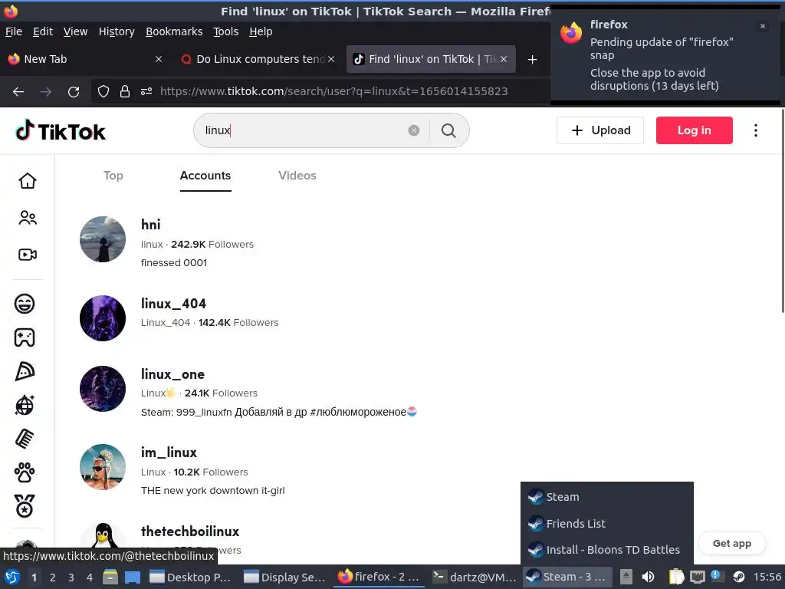Select the Dance disco ball category
Viewport: 785px width, 589px height.
pyautogui.click(x=25, y=405)
